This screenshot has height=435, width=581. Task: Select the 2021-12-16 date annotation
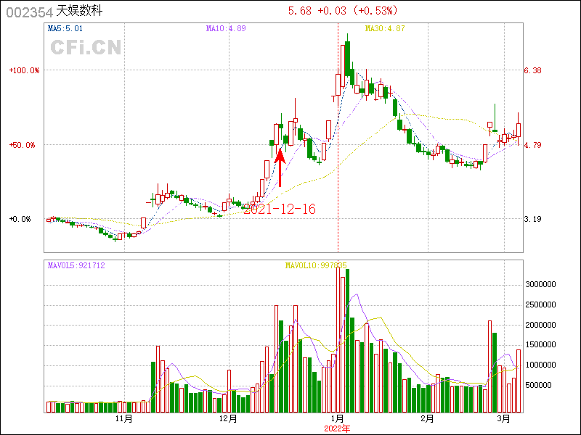(x=280, y=209)
